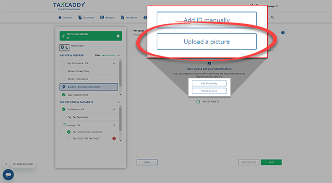
Task: Click the Gather & Prepare 10% progress bar
Action: [109, 55]
